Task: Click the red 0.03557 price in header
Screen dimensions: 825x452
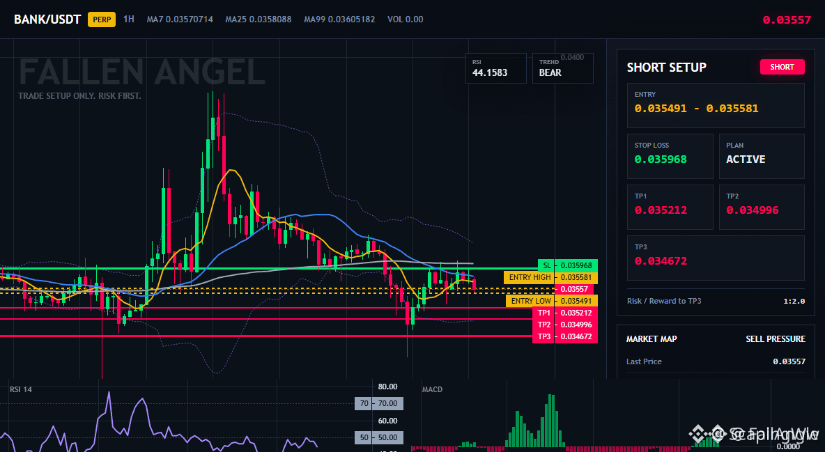Action: pos(787,20)
